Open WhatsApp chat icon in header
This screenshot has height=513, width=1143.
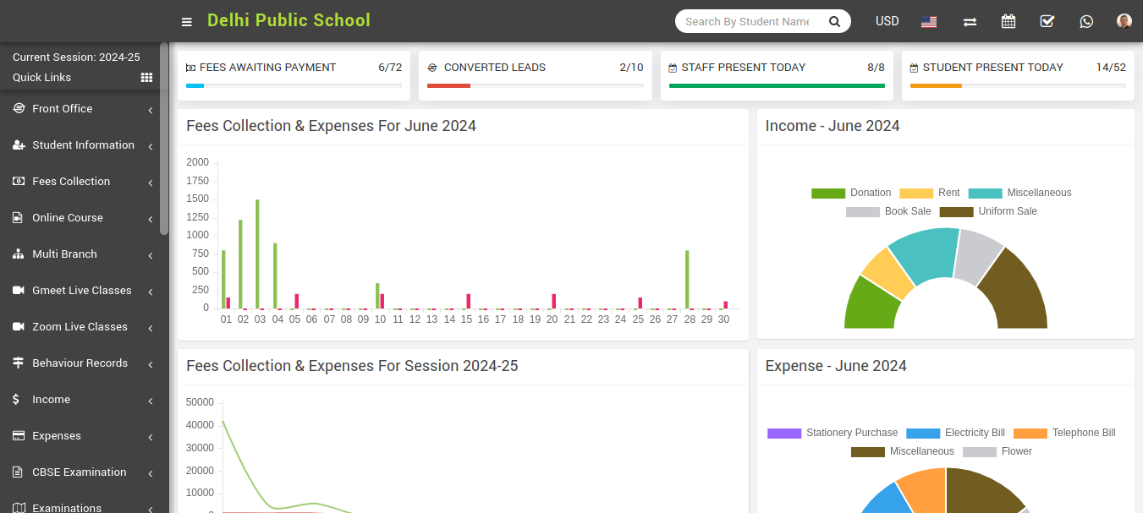coord(1086,22)
